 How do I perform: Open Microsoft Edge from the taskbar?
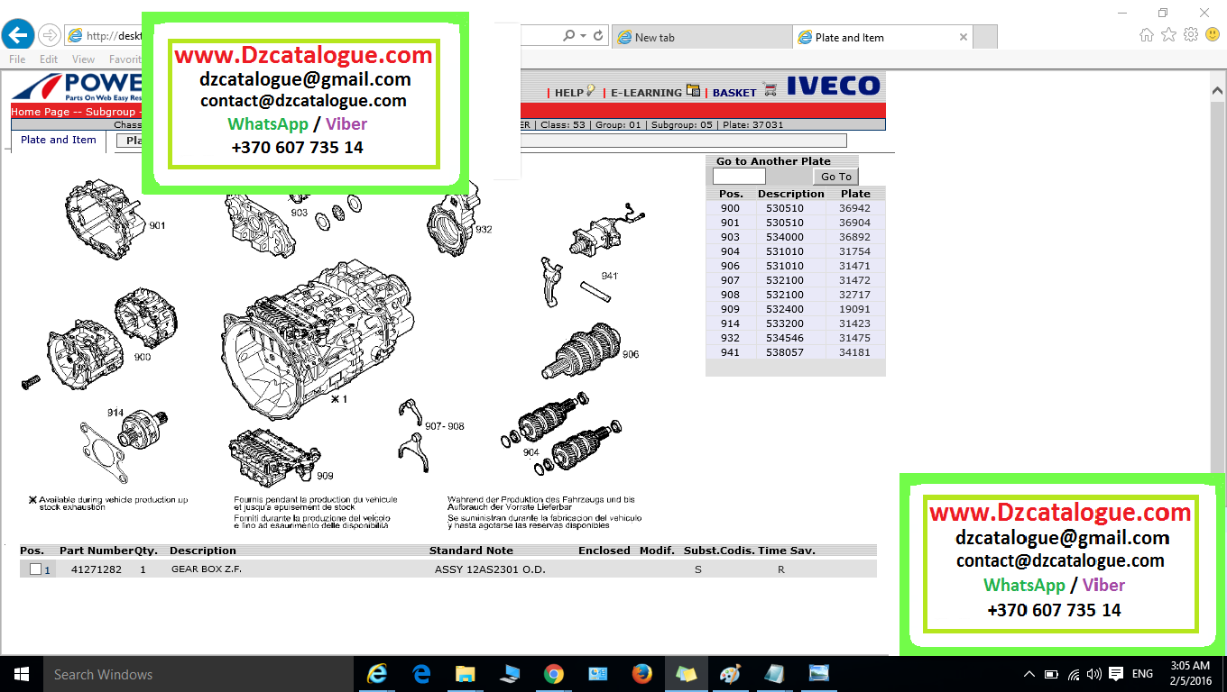point(421,674)
